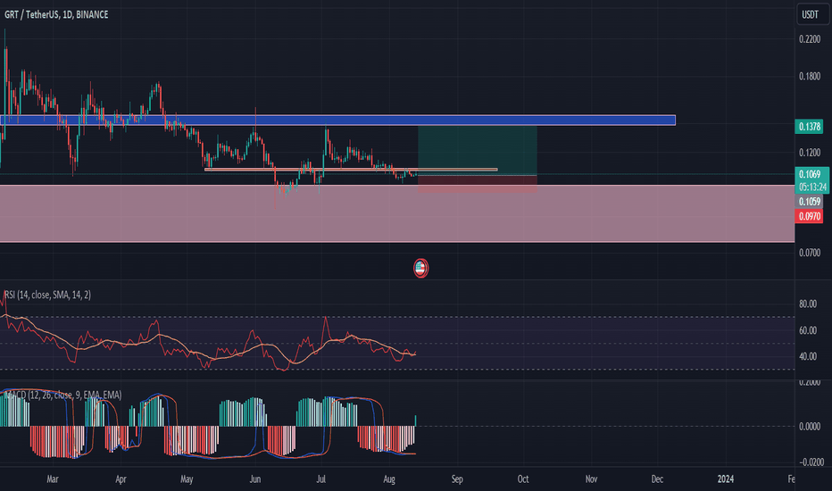Click the 80.00 RSI scale label
Viewport: 832px width, 491px height.
808,304
